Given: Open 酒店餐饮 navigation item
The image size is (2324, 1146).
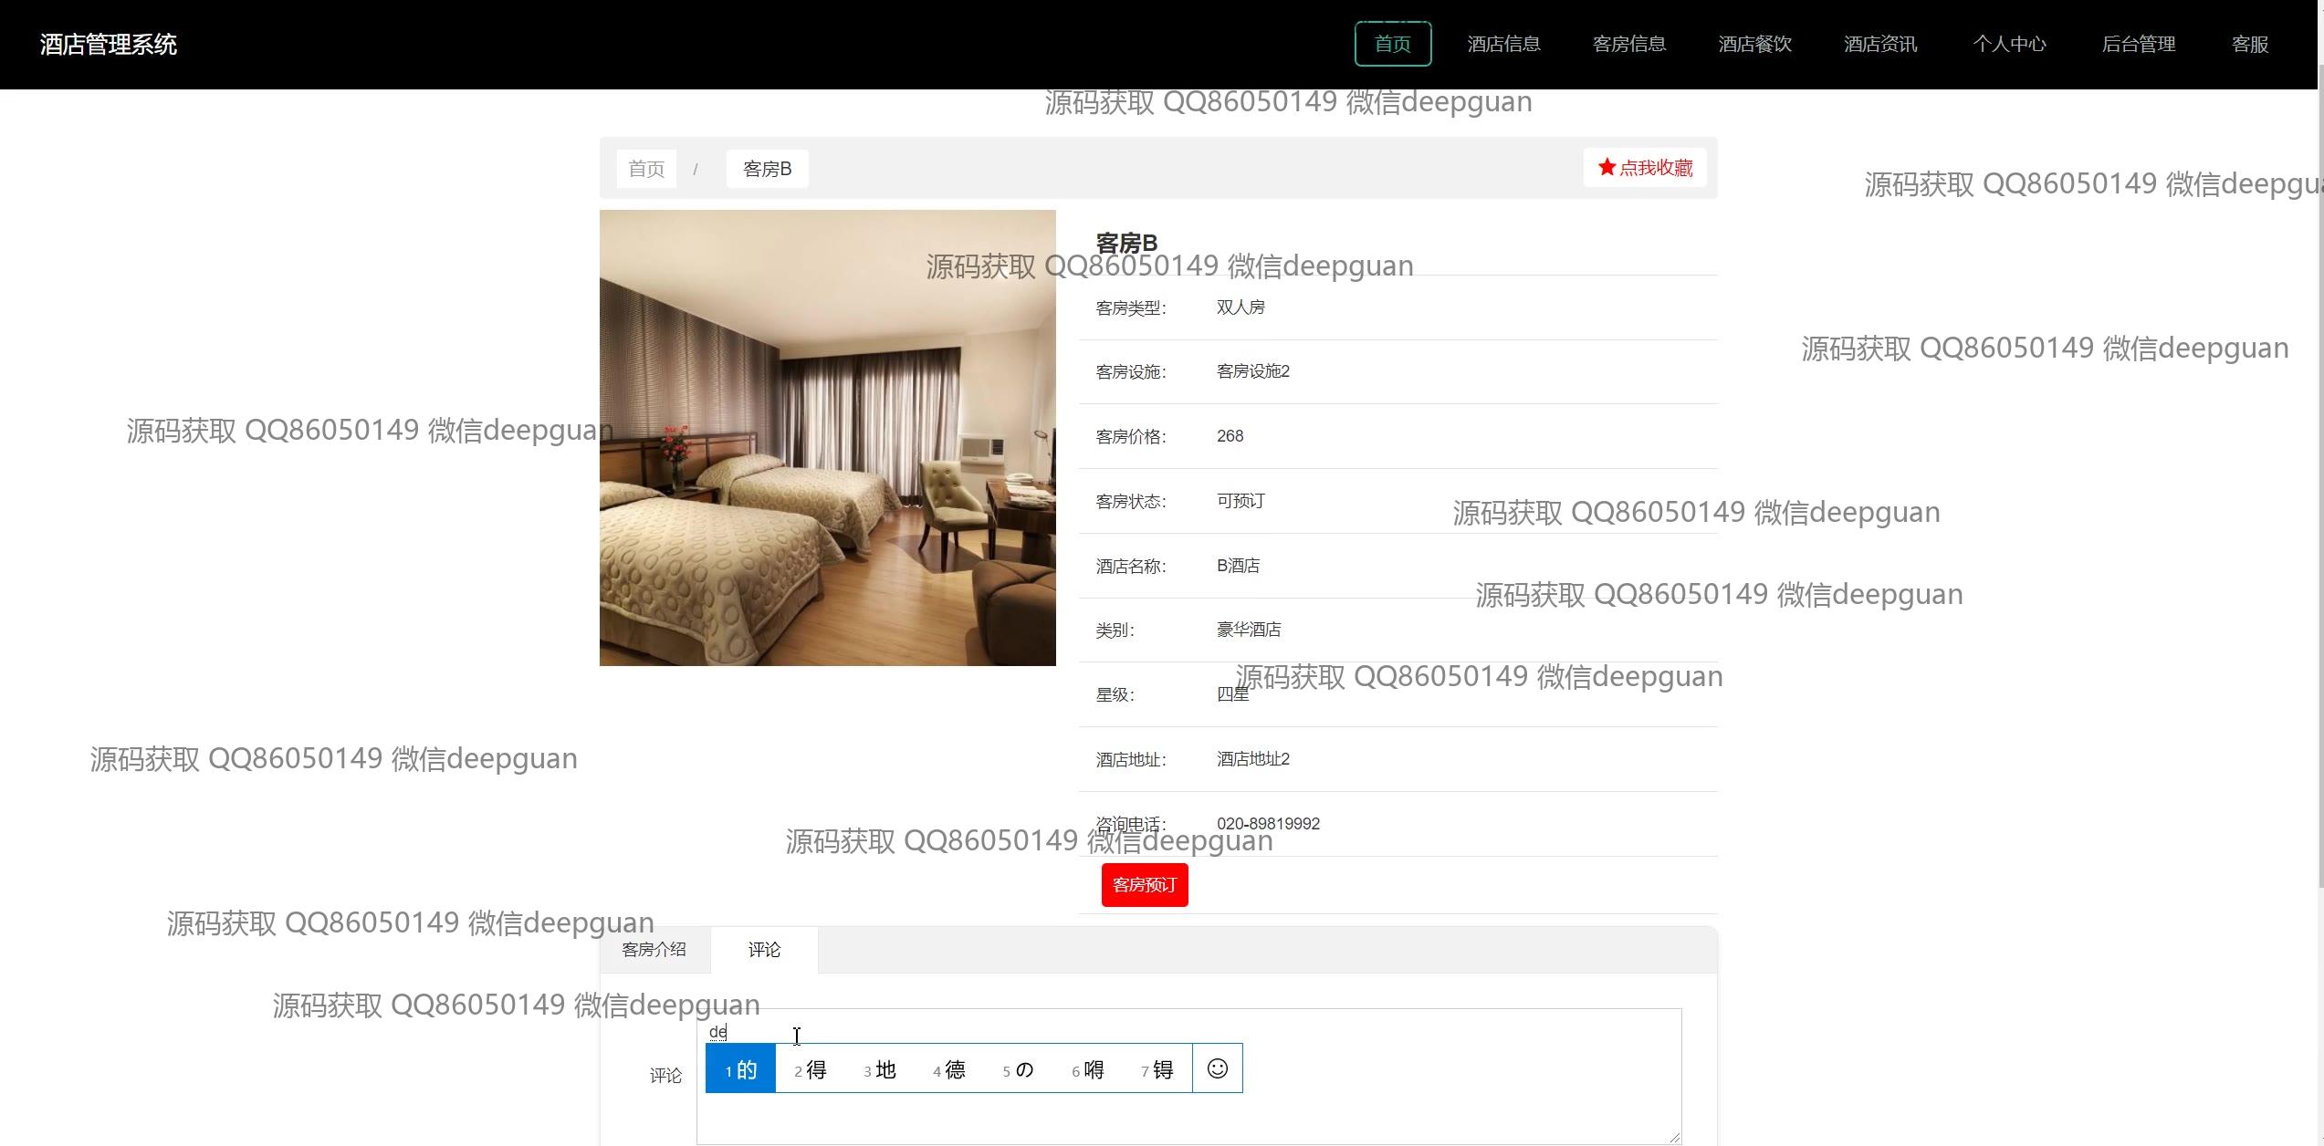Looking at the screenshot, I should (x=1754, y=44).
